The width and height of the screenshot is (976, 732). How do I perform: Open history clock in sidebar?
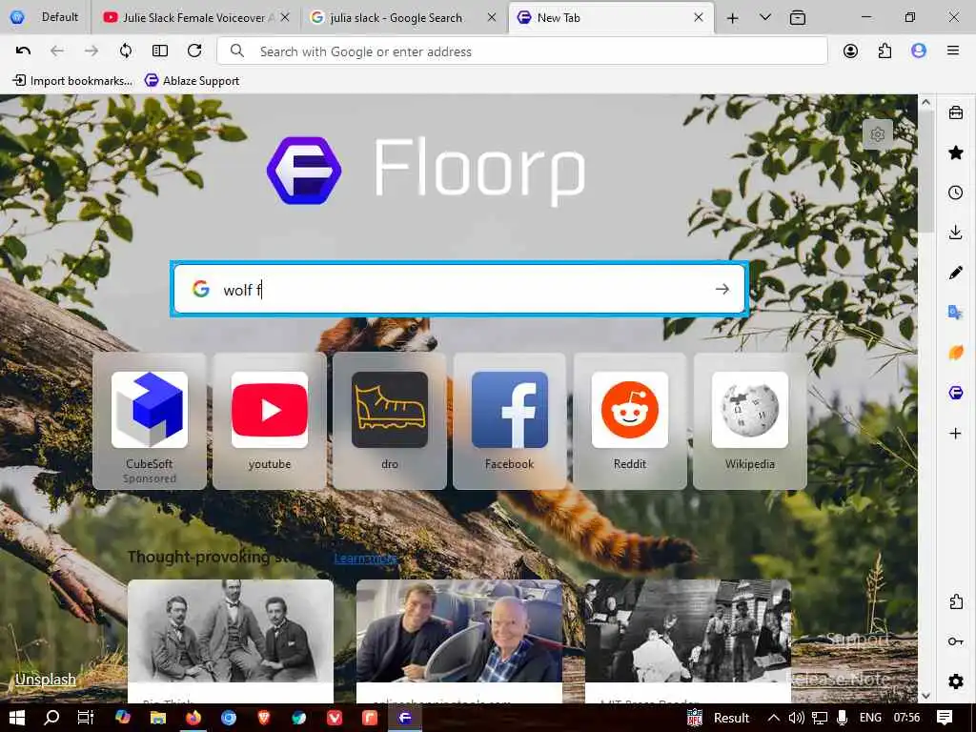(955, 193)
